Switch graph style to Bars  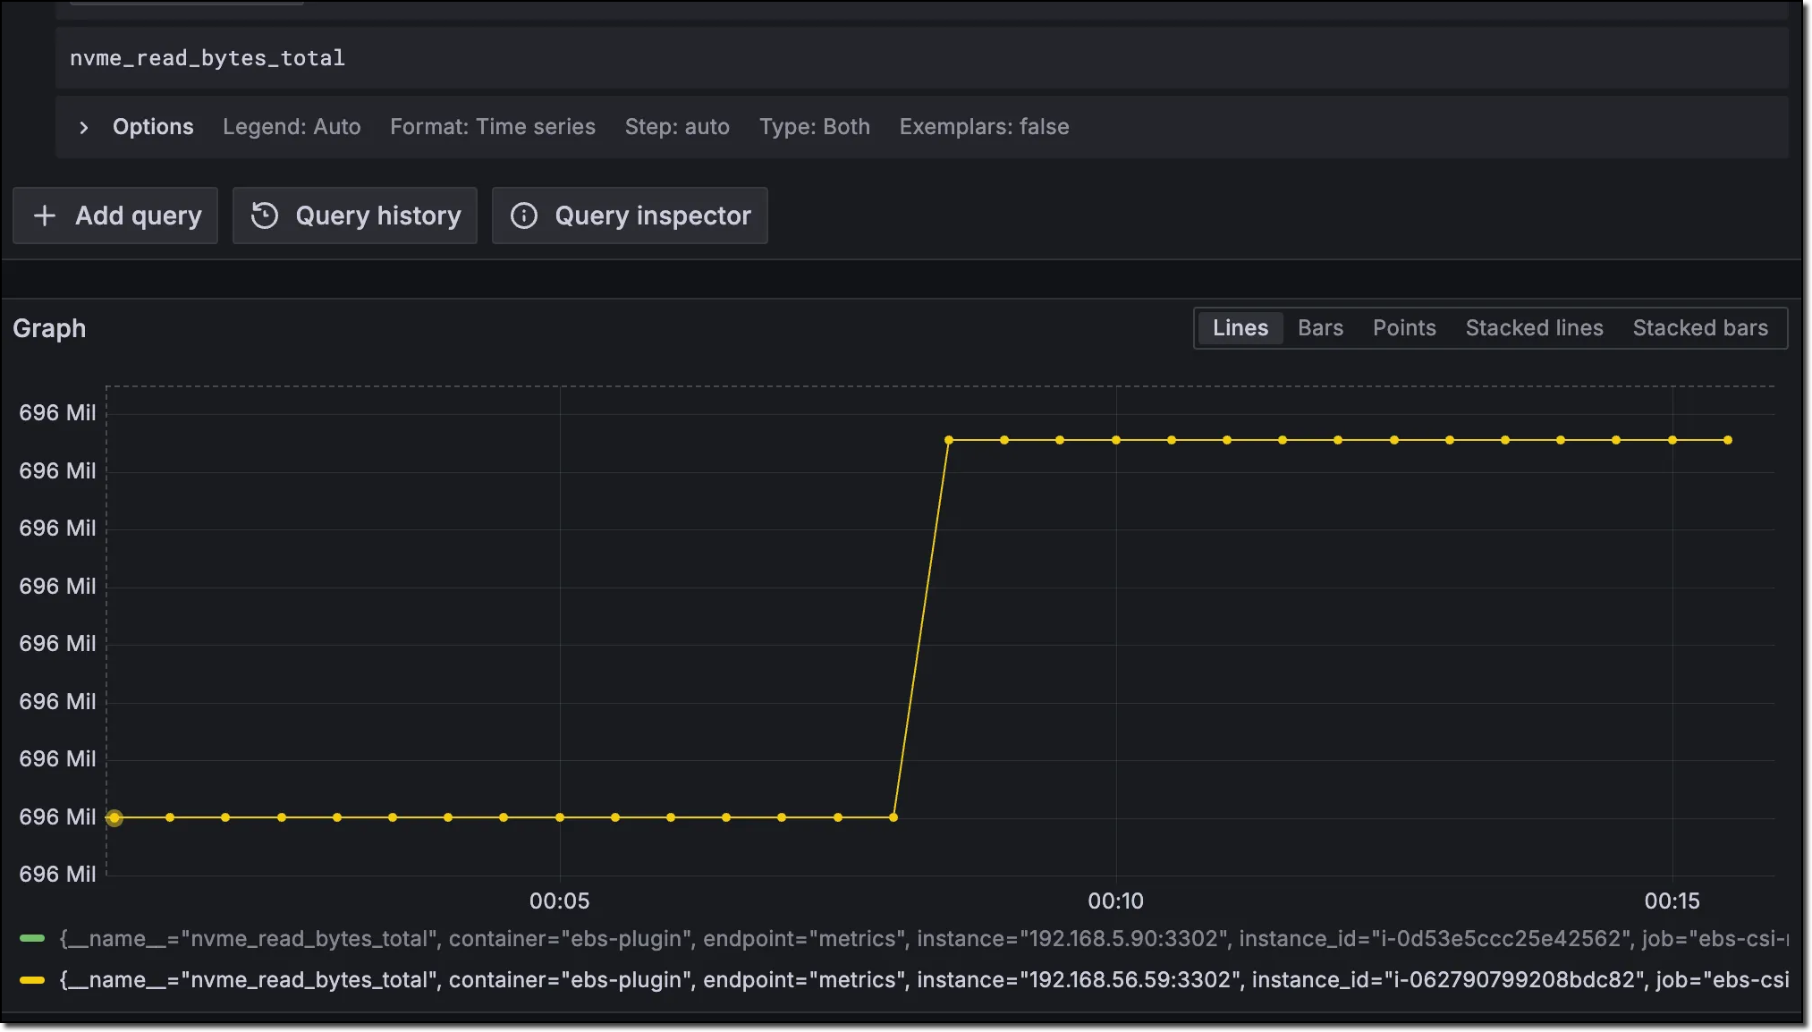1320,327
